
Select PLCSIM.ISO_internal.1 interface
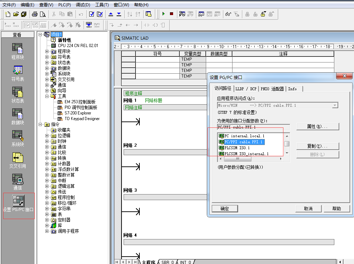[x=244, y=154]
